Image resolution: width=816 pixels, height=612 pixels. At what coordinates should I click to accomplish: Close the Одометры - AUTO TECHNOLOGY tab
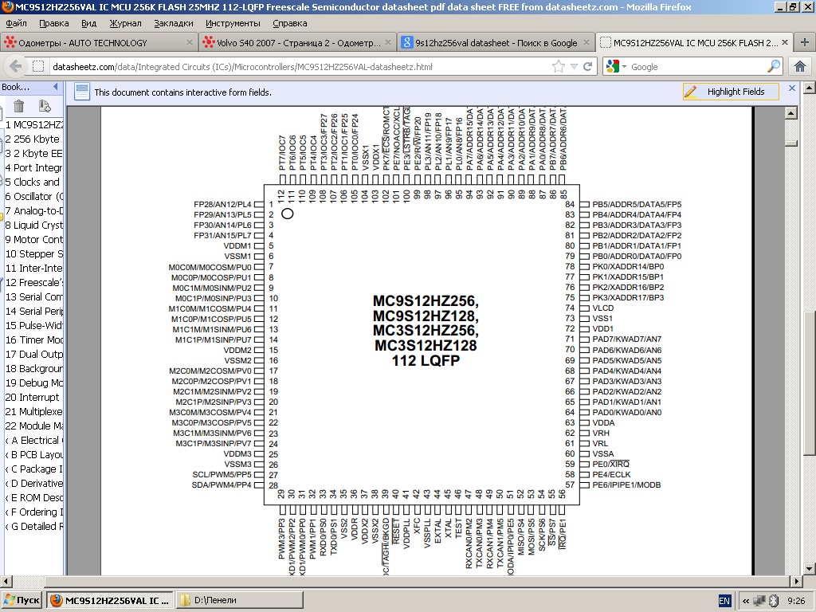[x=190, y=43]
